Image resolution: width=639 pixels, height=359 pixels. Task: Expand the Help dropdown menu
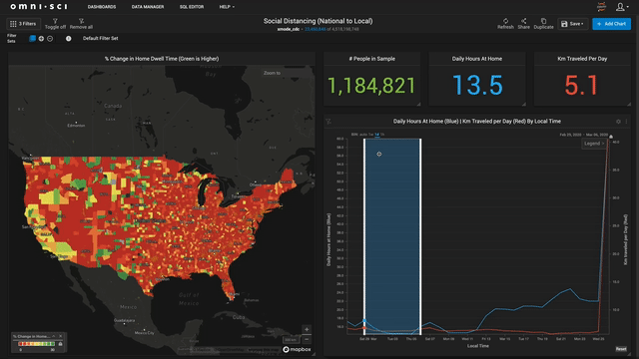pos(227,7)
